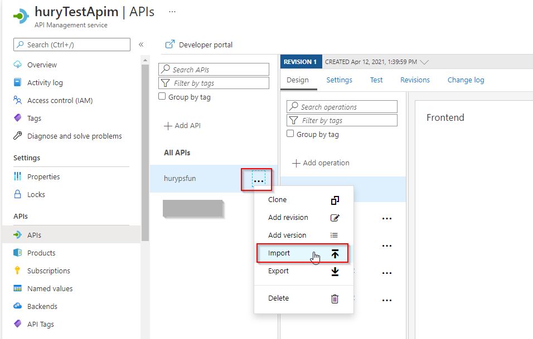Toggle Group by tag under APIs

point(162,96)
